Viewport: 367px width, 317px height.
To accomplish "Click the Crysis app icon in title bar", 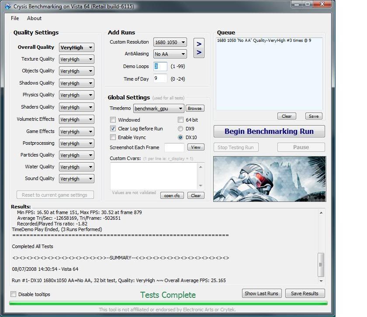I will tap(8, 6).
